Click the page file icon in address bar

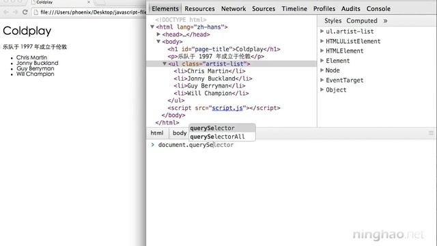pyautogui.click(x=36, y=12)
